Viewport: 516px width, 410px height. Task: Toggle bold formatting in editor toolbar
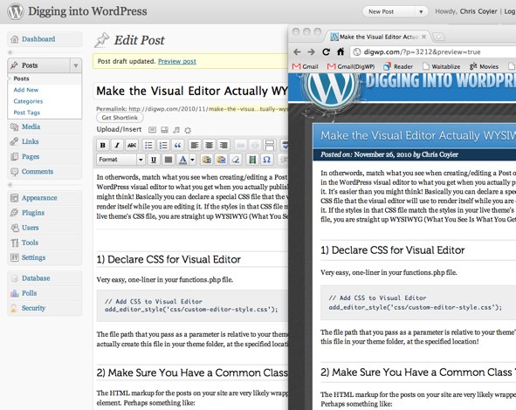click(x=103, y=145)
